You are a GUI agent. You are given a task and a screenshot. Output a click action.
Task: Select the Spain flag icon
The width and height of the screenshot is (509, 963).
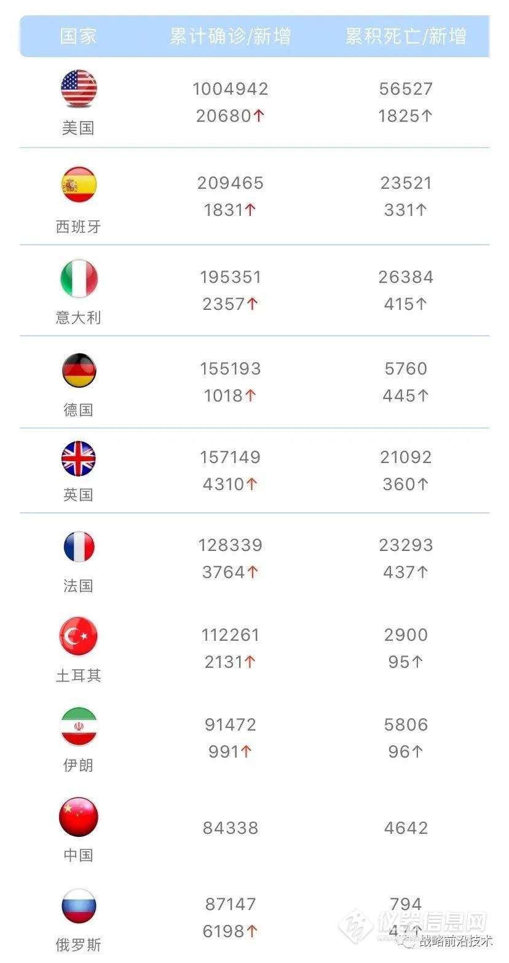[79, 184]
